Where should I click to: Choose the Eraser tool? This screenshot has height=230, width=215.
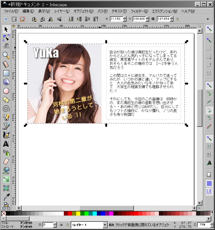point(6,162)
